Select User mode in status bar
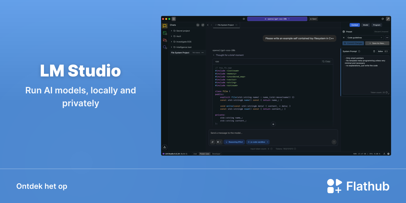 click(195, 154)
